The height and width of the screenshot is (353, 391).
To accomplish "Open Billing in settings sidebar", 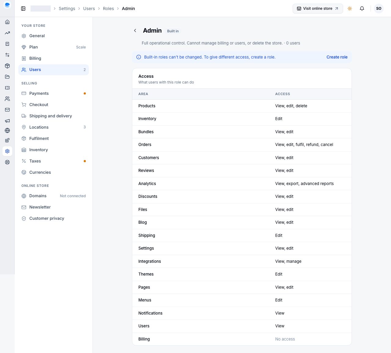I will [x=53, y=59].
